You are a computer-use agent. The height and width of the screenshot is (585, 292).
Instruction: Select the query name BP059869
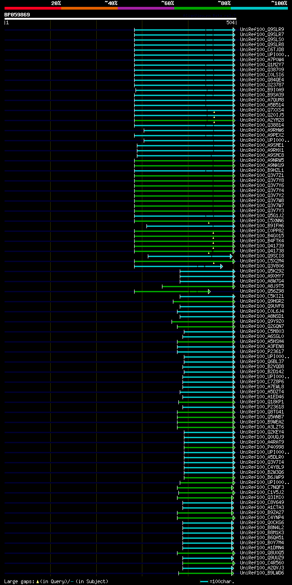(x=17, y=15)
